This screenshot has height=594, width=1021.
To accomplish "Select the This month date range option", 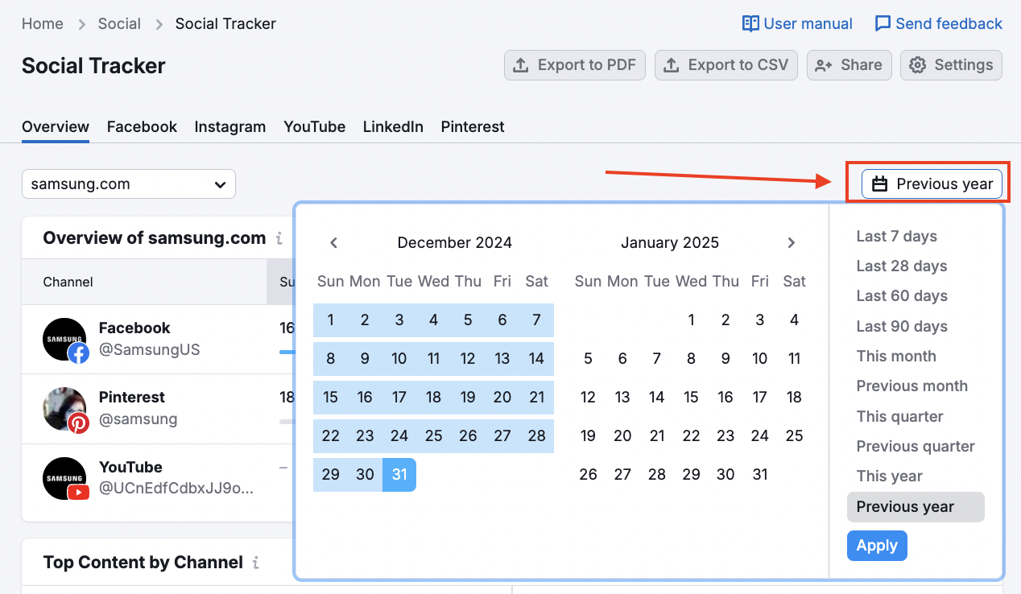I will (896, 356).
